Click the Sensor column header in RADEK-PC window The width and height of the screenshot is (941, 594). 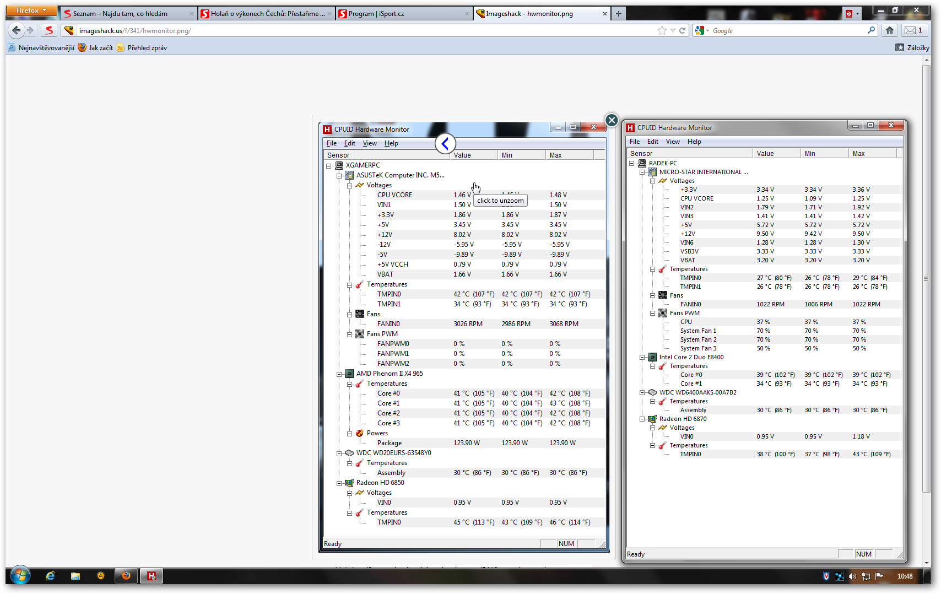(x=690, y=154)
